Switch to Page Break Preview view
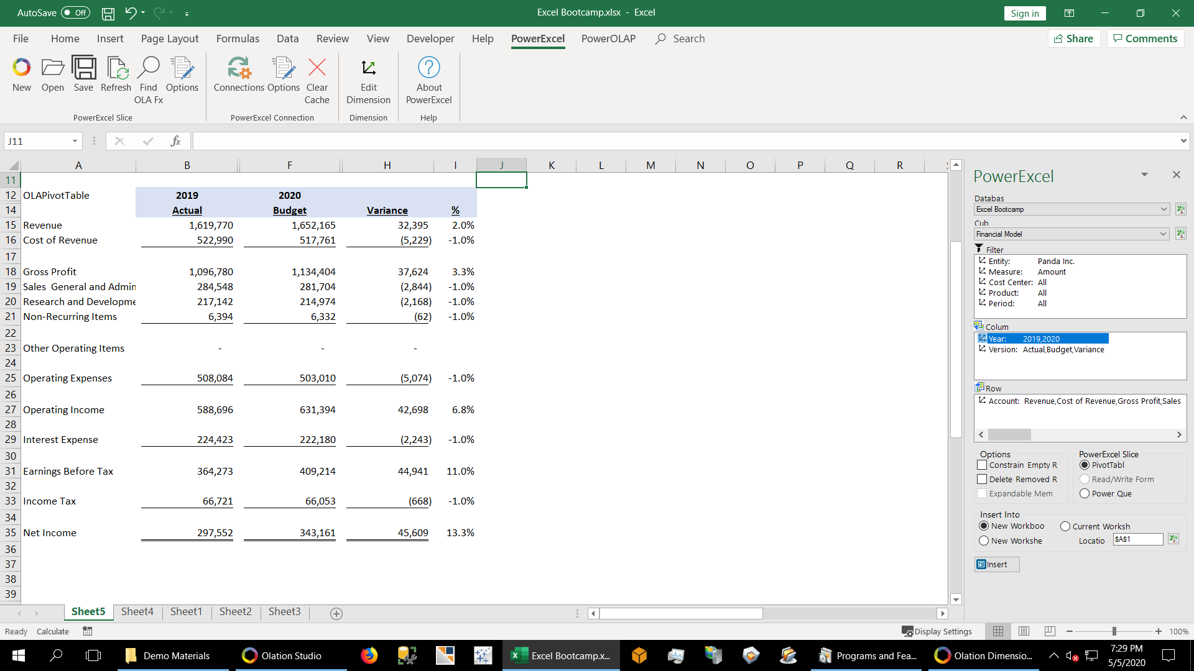1194x671 pixels. (1050, 631)
